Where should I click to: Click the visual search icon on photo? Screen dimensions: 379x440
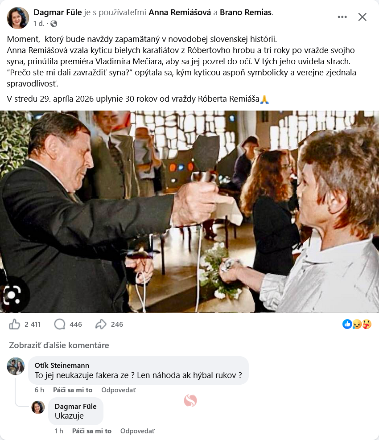(12, 294)
